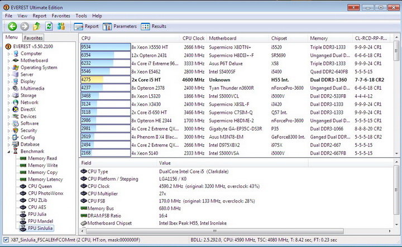Select the Storage tree icon
402x247 pixels.
pos(16,95)
